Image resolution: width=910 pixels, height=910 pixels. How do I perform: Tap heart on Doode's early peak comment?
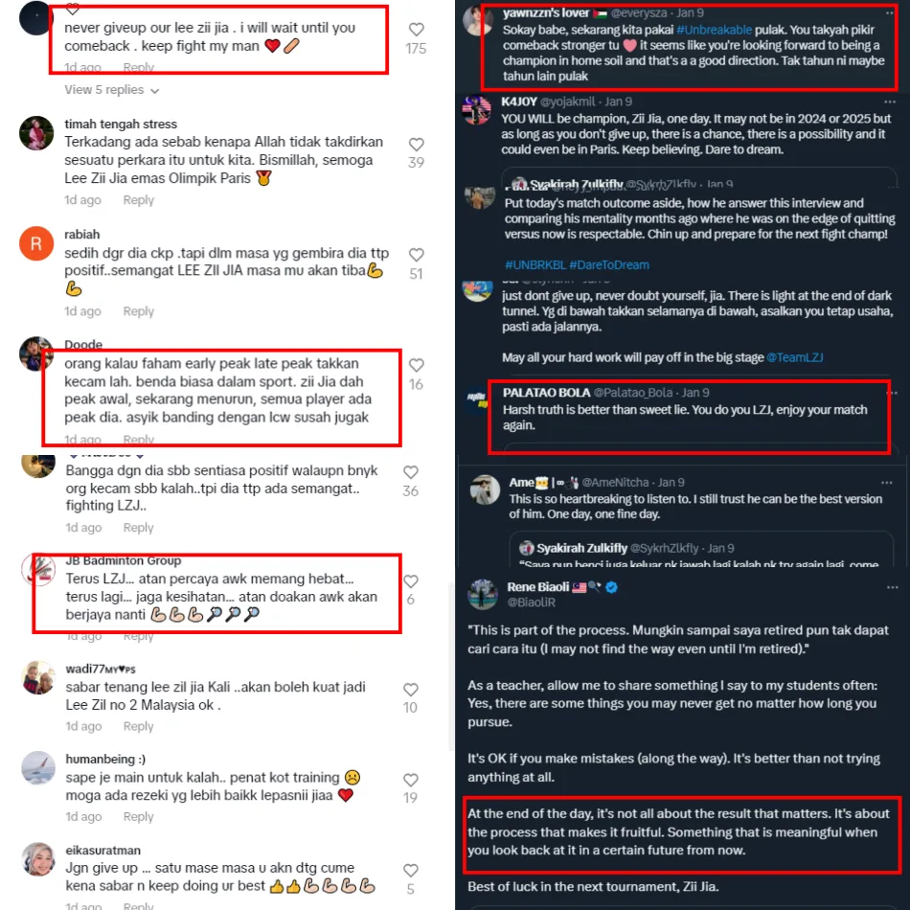(x=416, y=365)
